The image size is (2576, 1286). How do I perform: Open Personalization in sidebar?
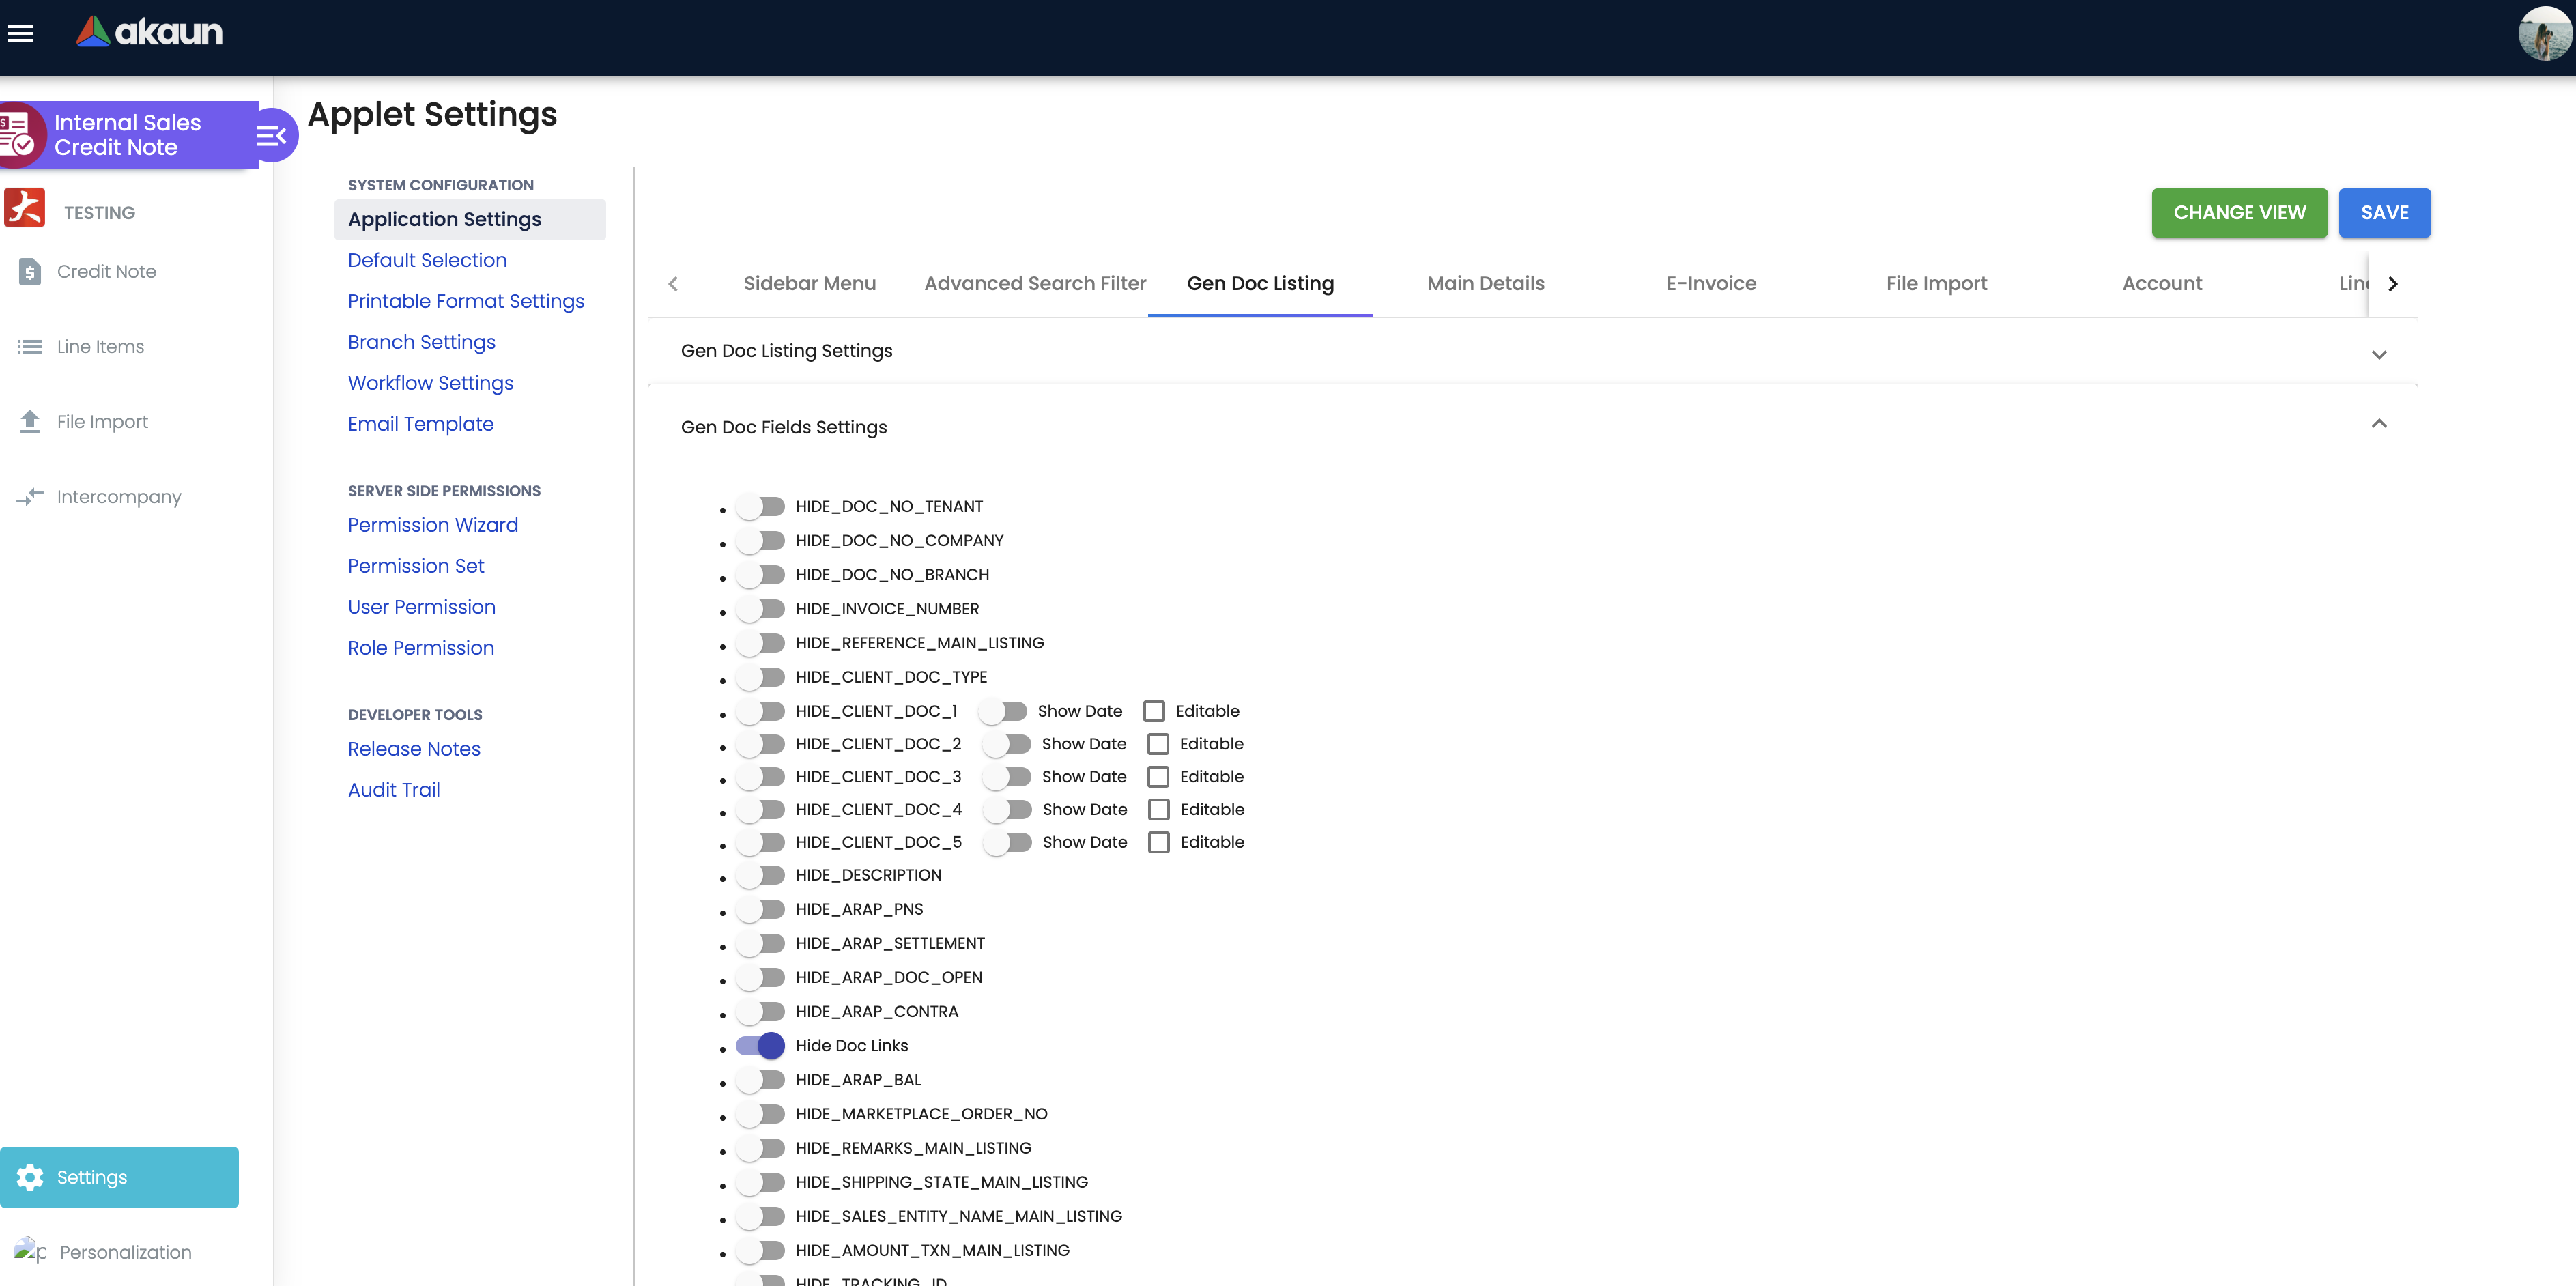click(125, 1252)
